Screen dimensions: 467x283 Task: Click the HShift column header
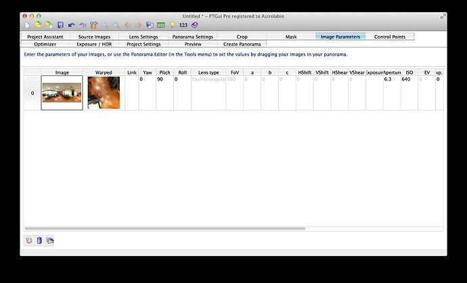[x=305, y=72]
